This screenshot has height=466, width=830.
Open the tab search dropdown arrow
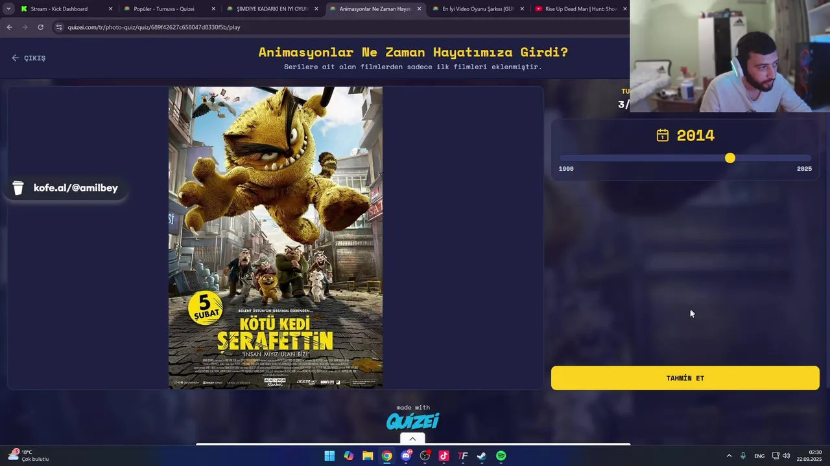tap(8, 9)
